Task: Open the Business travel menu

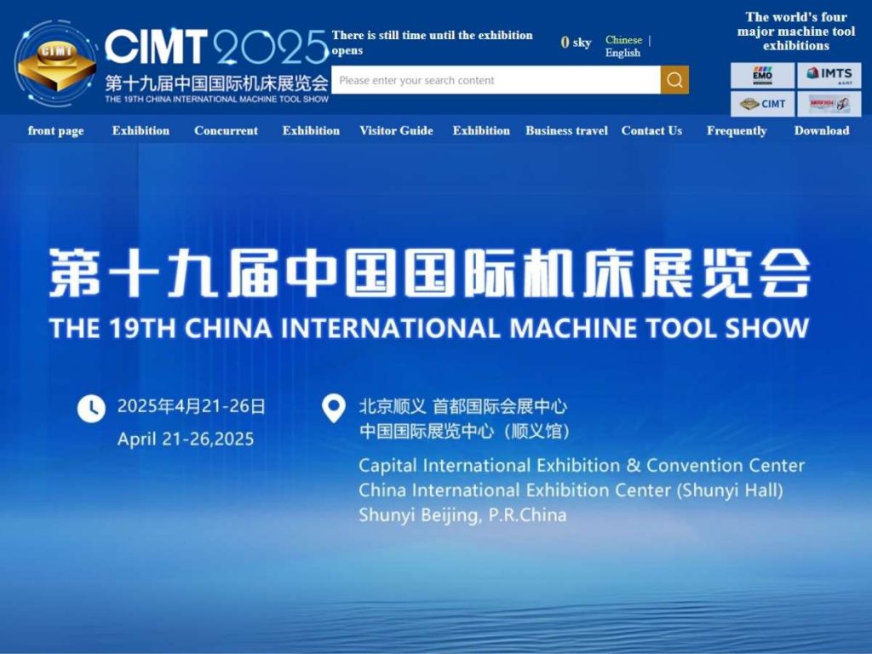Action: click(x=566, y=130)
